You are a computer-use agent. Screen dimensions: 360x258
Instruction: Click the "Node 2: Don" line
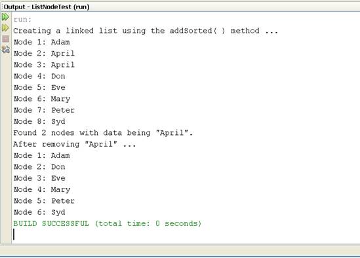point(39,167)
